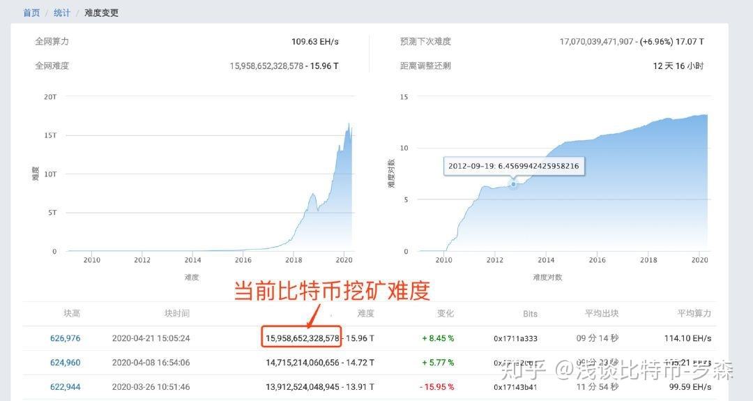
Task: Click the Bits value 0x17143b41
Action: coord(515,387)
